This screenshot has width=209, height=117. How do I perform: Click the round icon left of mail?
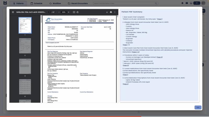182,3
